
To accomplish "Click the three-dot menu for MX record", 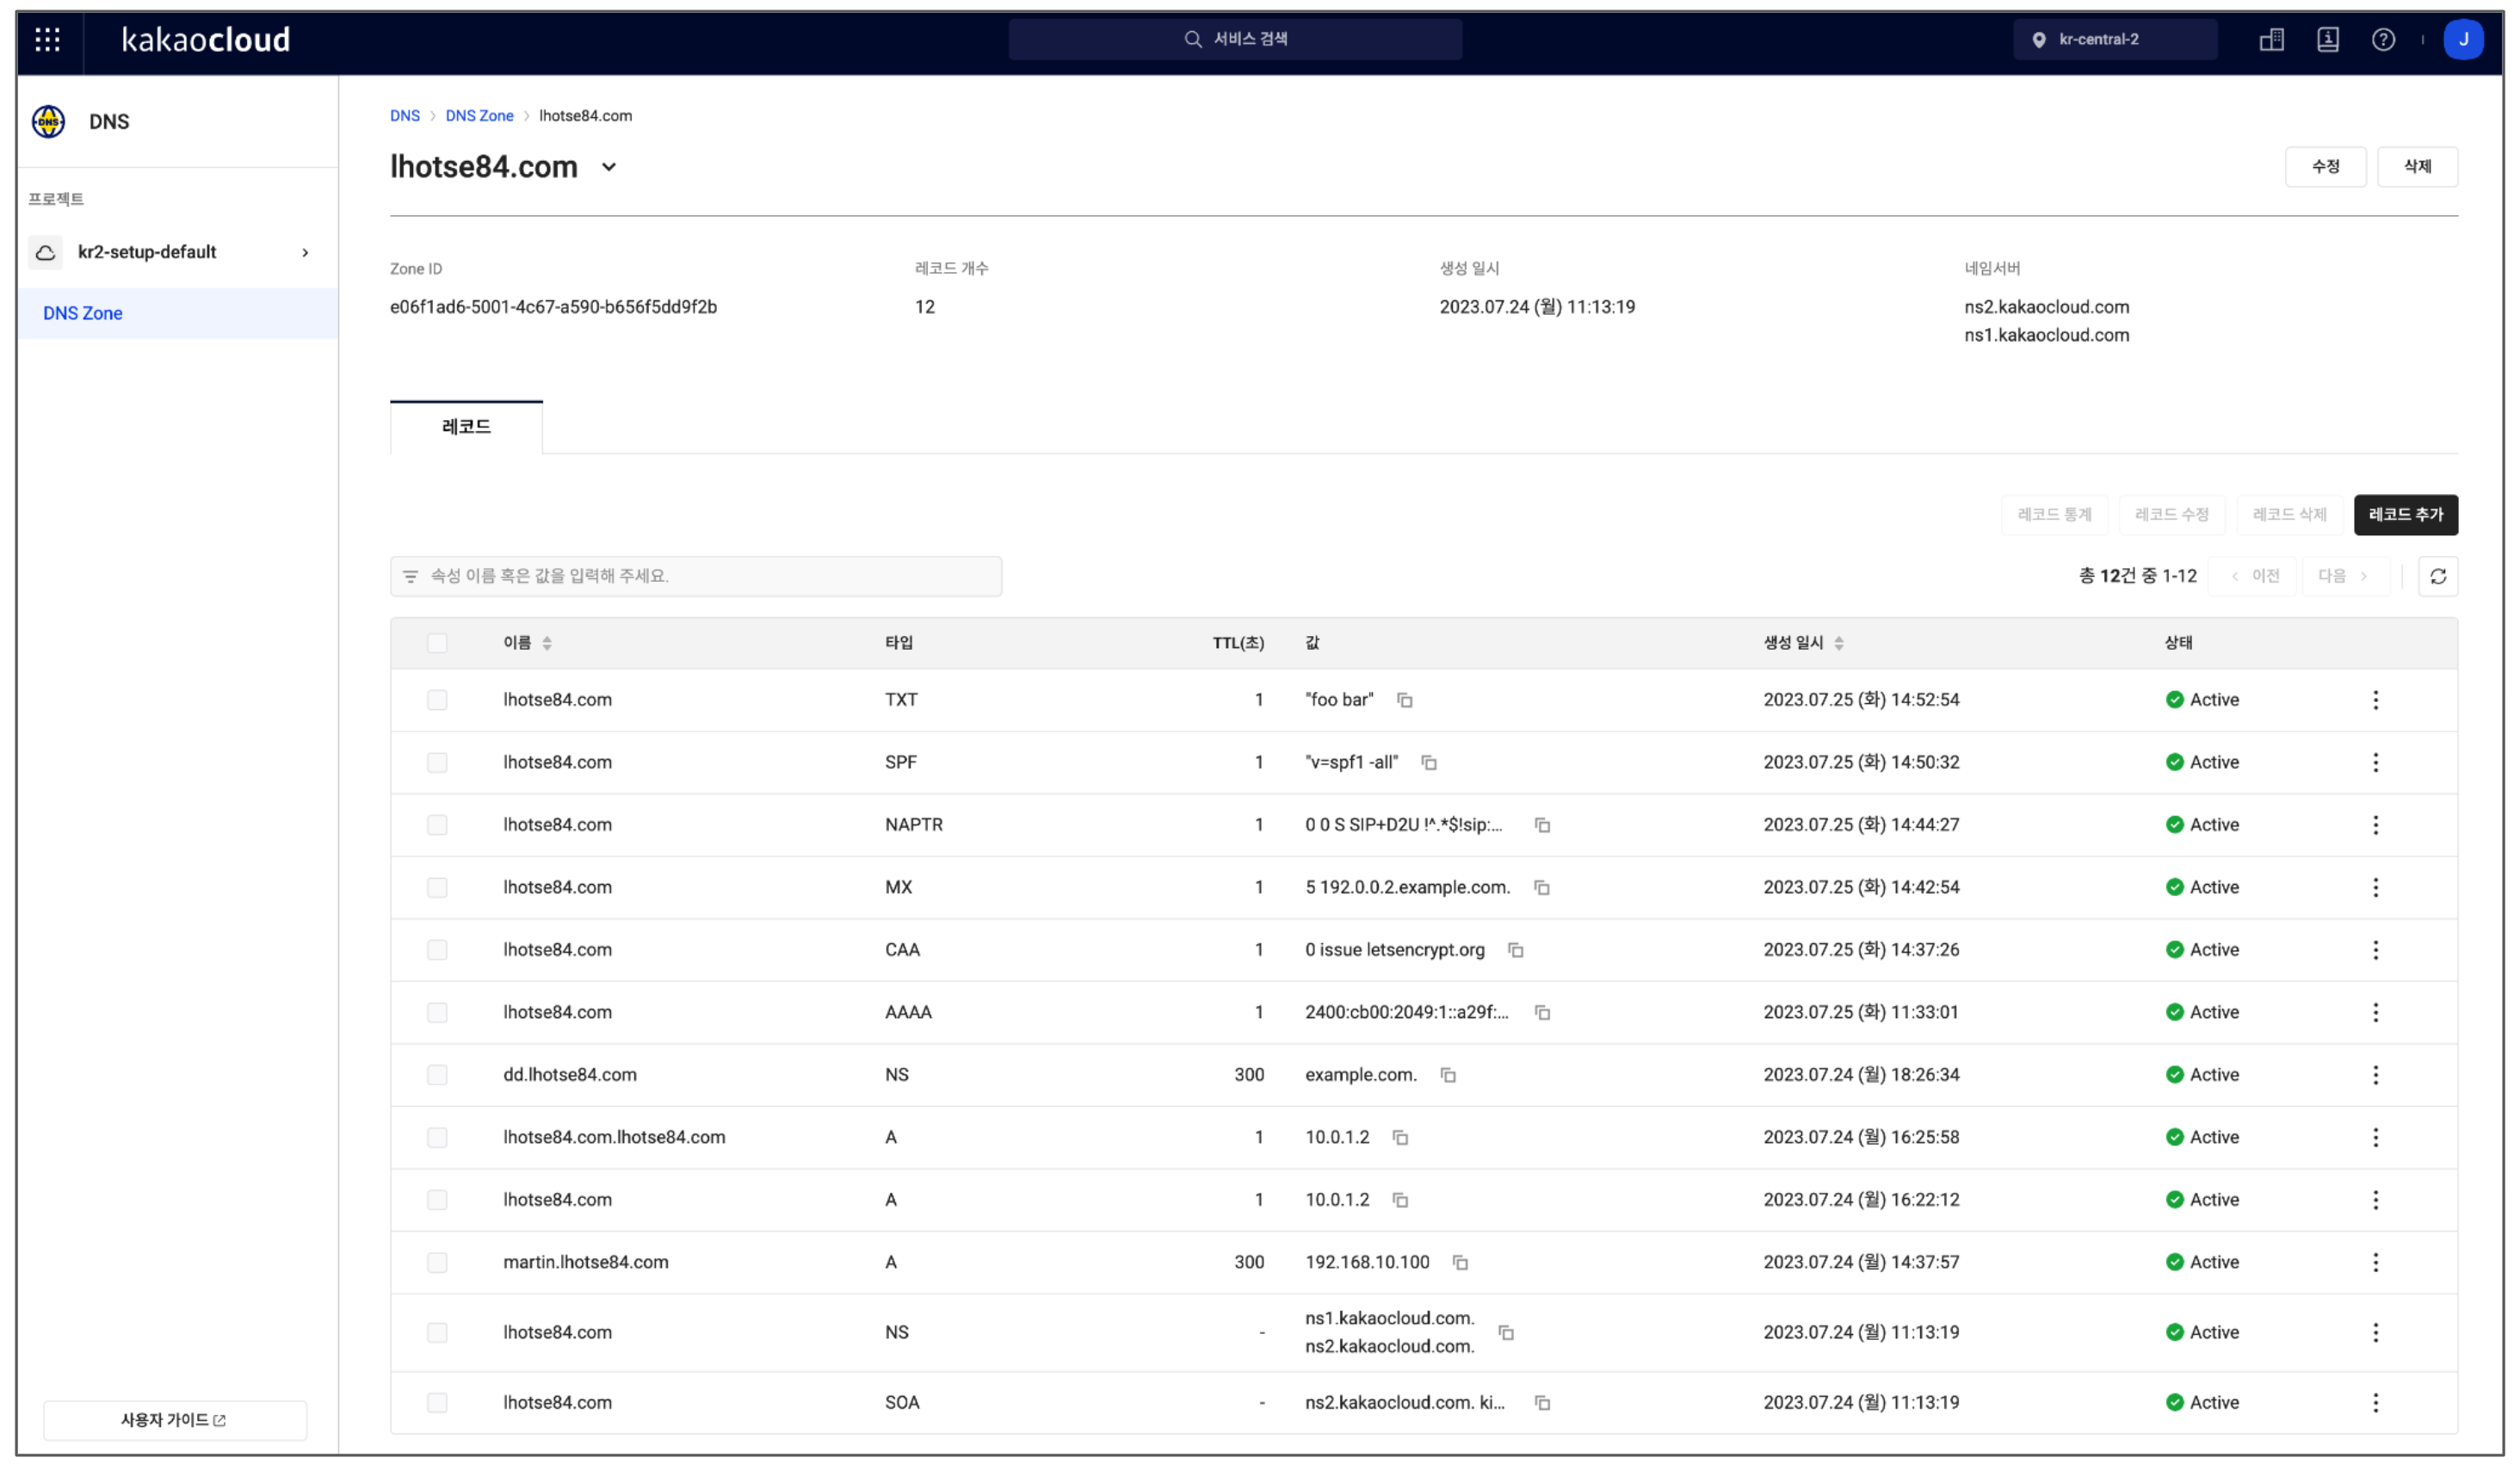I will point(2376,886).
